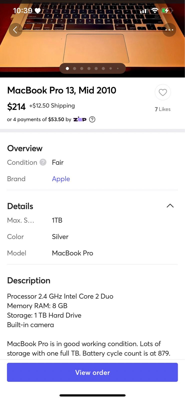Tap the Zip logo

pyautogui.click(x=80, y=119)
